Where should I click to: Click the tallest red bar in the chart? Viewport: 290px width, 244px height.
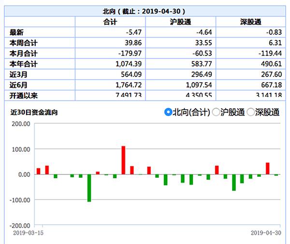(123, 160)
